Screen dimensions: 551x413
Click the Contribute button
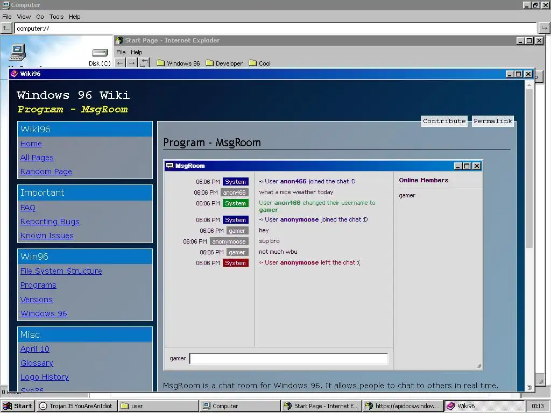(444, 121)
